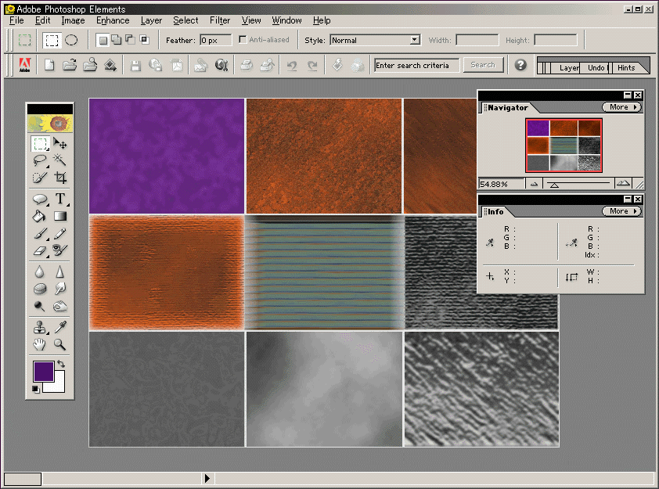Expand the Info panel More menu
This screenshot has height=489, width=659.
621,211
